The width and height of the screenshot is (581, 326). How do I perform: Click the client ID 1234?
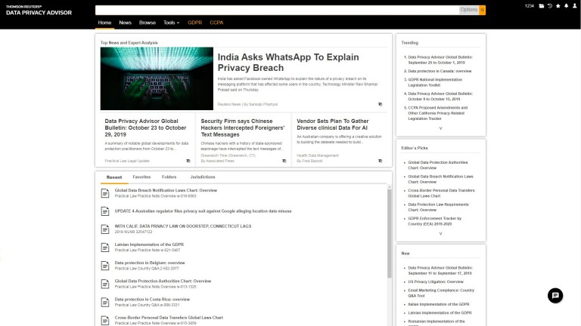pyautogui.click(x=529, y=6)
